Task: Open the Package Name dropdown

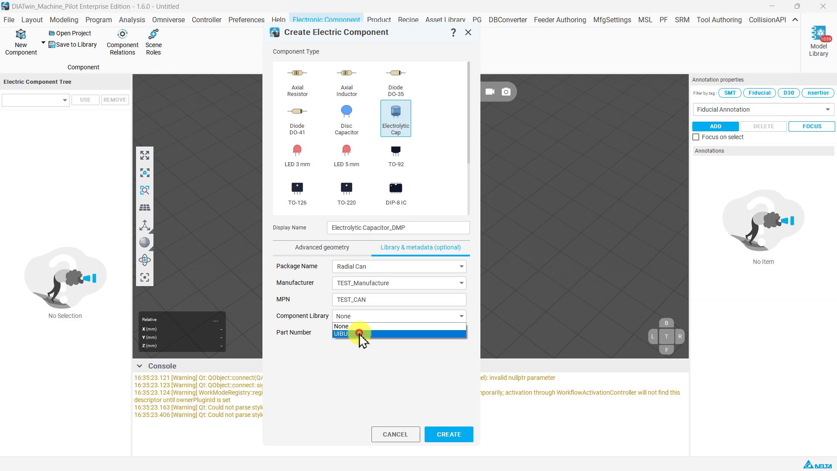Action: point(399,266)
